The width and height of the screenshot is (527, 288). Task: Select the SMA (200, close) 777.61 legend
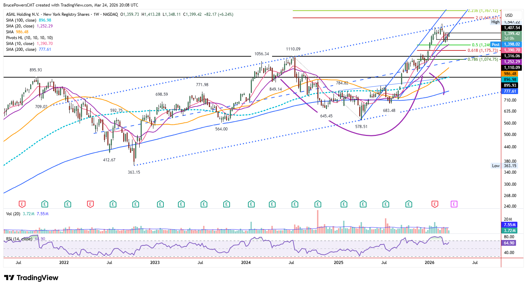tap(28, 49)
